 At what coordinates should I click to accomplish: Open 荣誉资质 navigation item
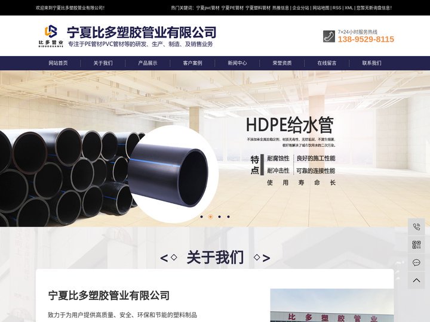(282, 63)
